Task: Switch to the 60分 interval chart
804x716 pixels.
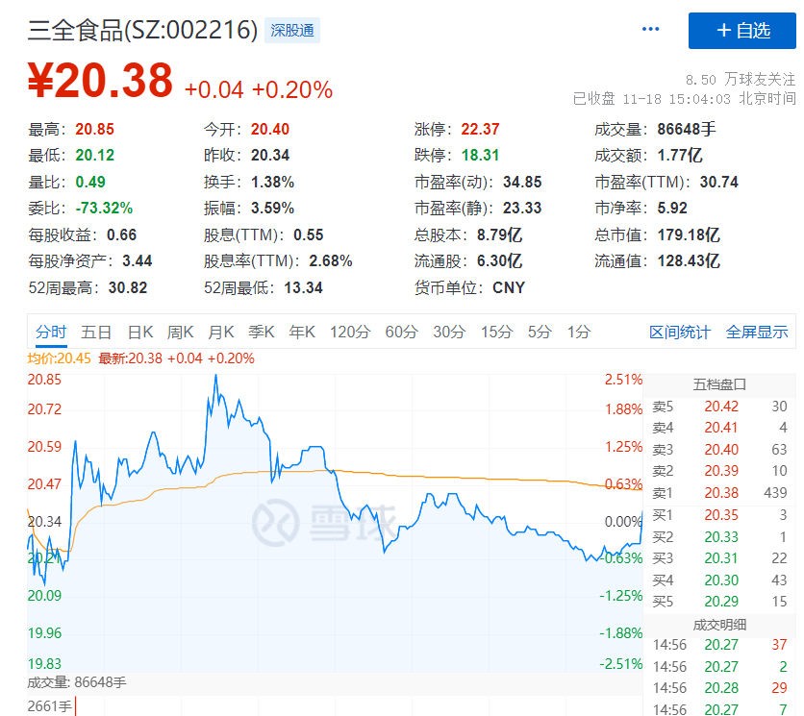Action: tap(401, 331)
